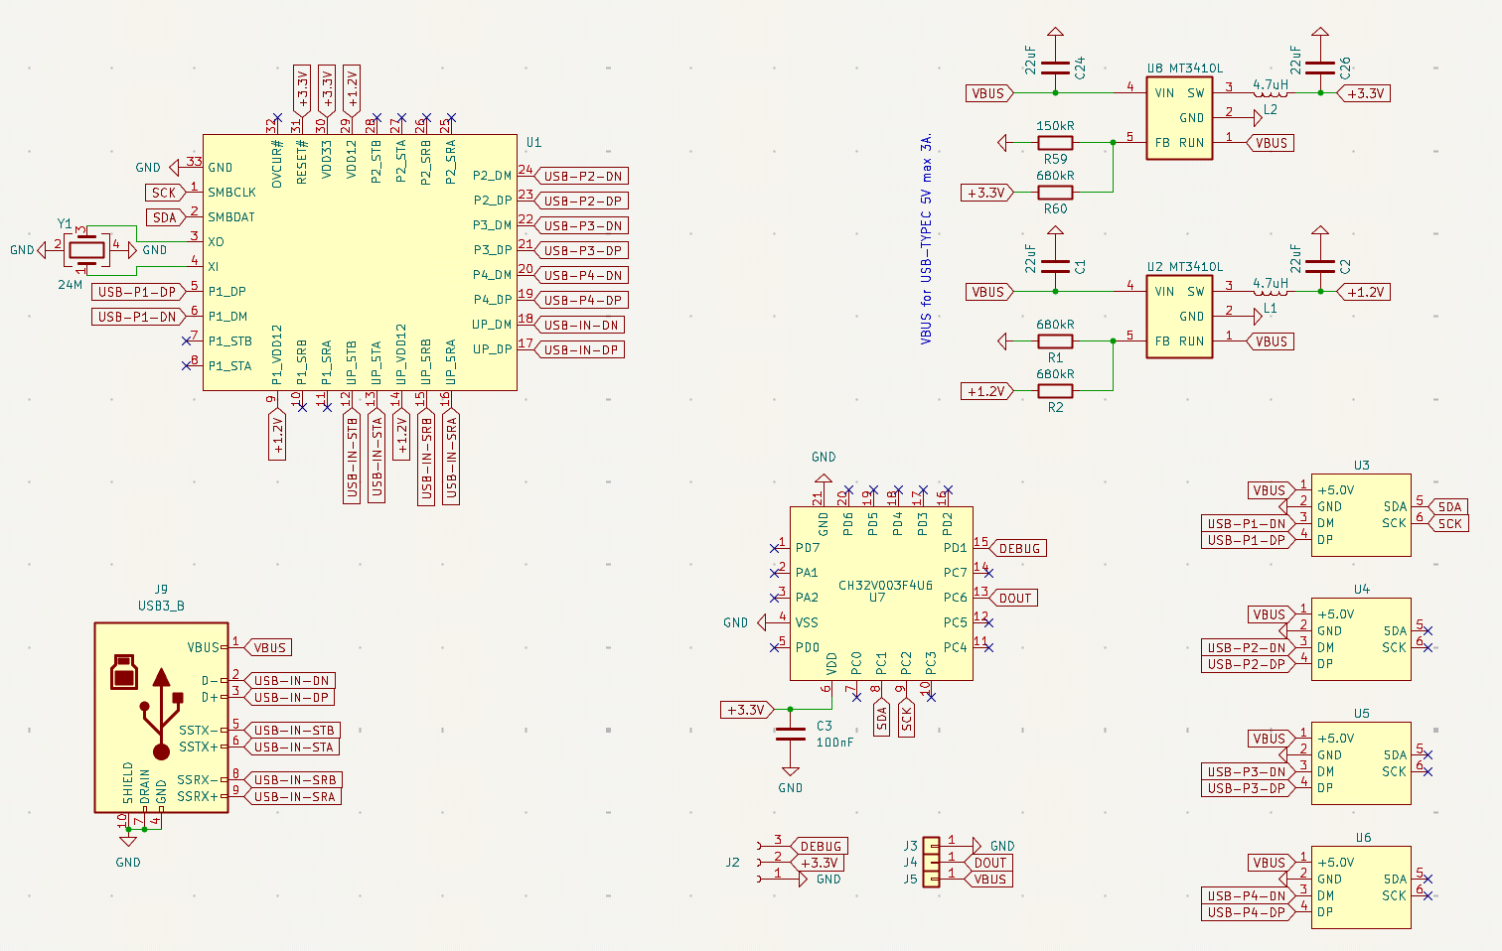This screenshot has height=951, width=1502.
Task: Click USB-P2-DN label at U4
Action: tap(1249, 647)
